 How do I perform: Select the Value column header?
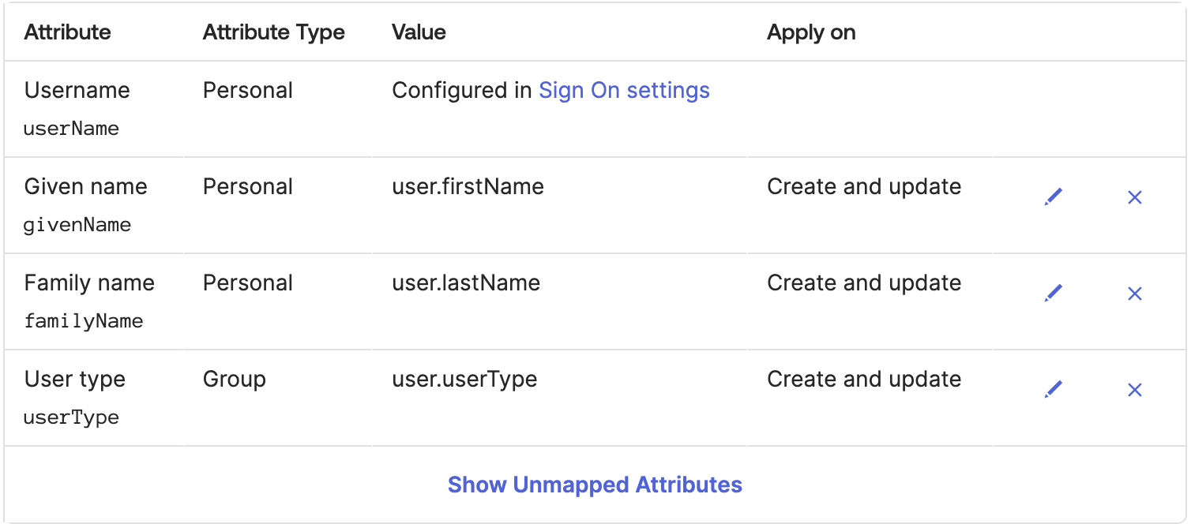click(419, 32)
